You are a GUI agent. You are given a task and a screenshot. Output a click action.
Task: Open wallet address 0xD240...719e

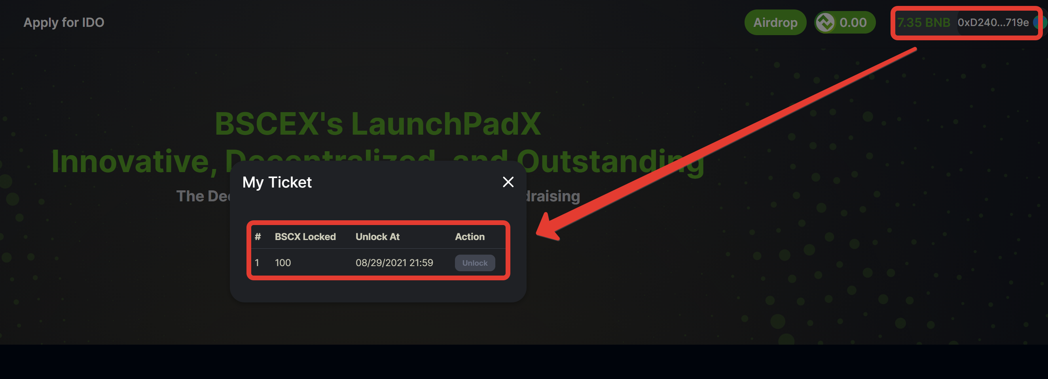[993, 23]
